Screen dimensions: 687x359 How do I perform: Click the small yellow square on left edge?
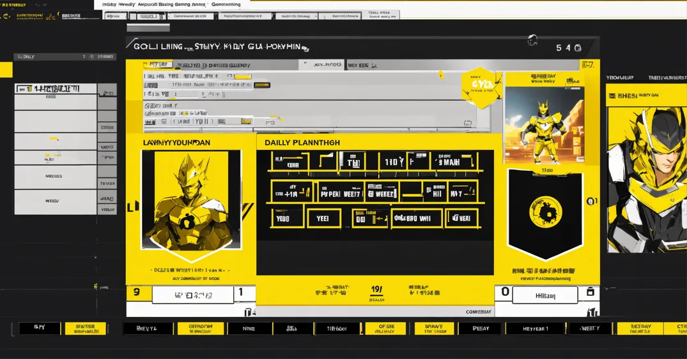[6, 70]
